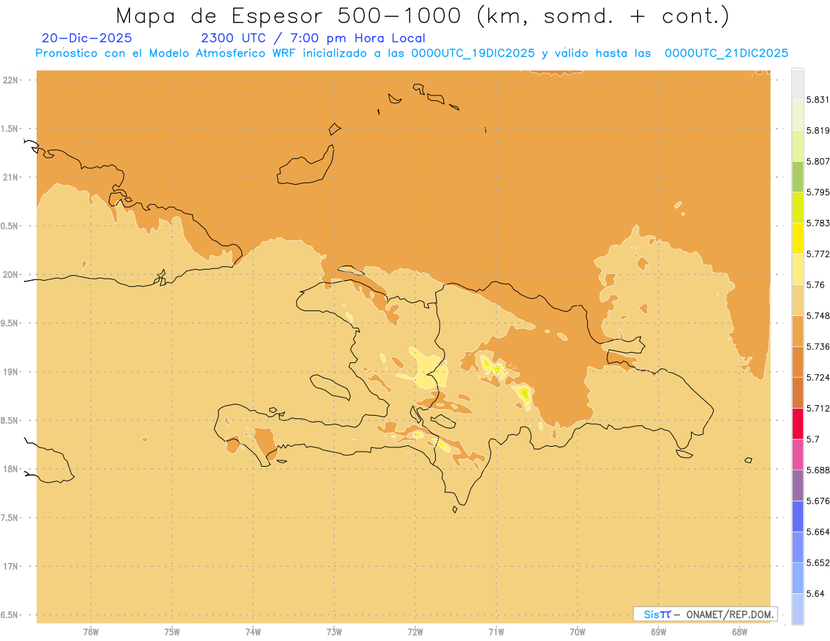This screenshot has height=641, width=830.
Task: Click the '5.783' color scale value
Action: coord(818,223)
